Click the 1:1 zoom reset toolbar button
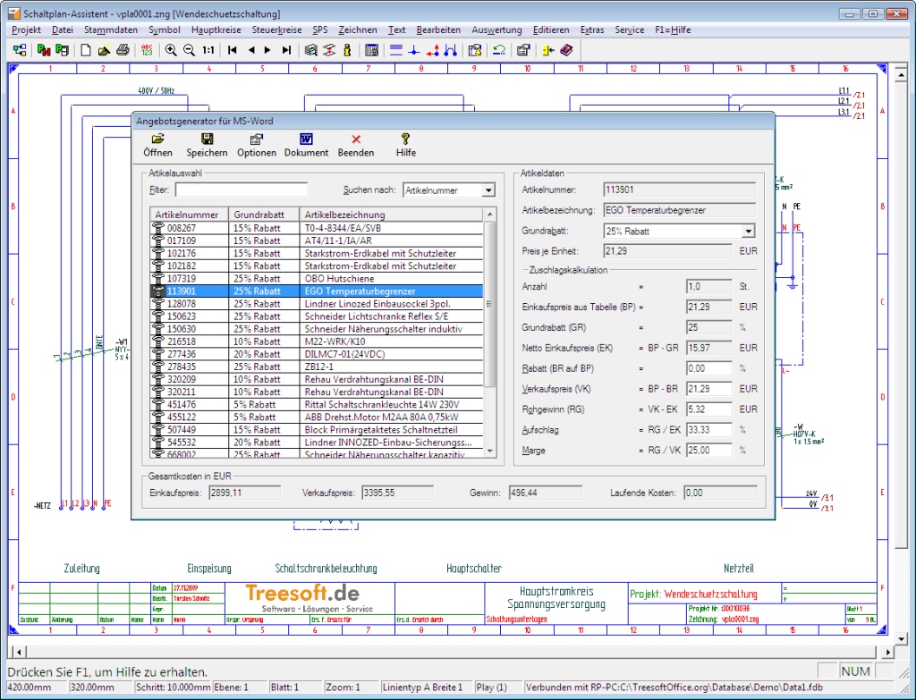This screenshot has width=916, height=700. pyautogui.click(x=208, y=50)
